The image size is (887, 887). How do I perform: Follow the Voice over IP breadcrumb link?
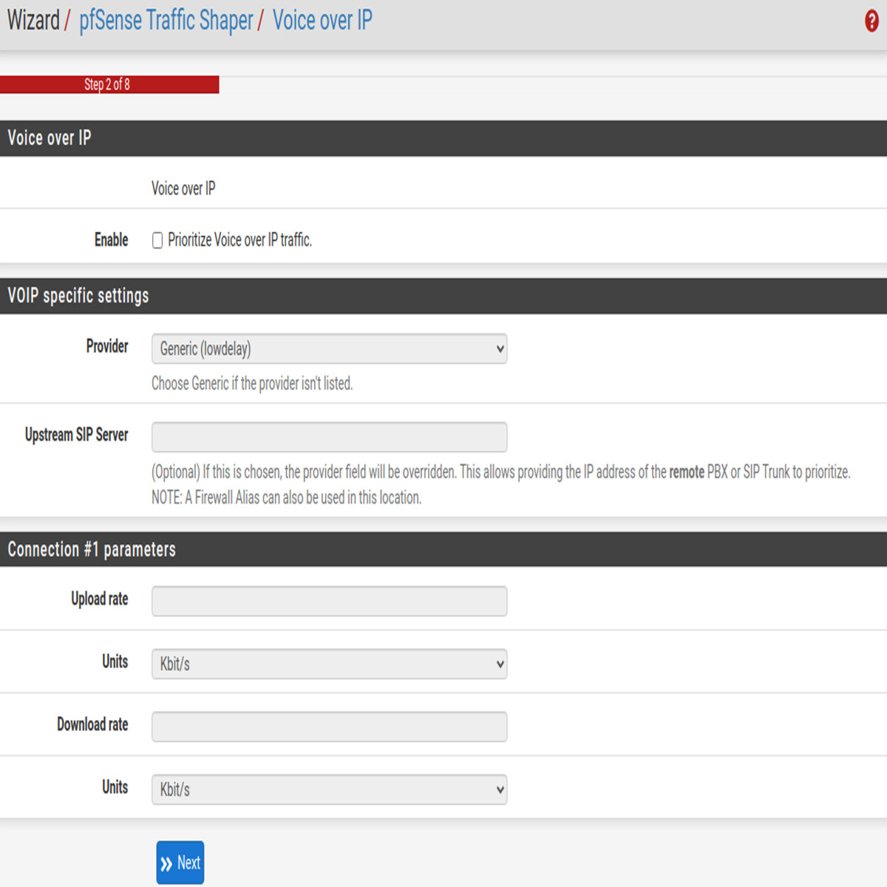(x=322, y=21)
